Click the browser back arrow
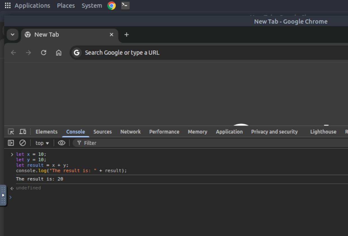Image resolution: width=348 pixels, height=236 pixels. pyautogui.click(x=13, y=53)
